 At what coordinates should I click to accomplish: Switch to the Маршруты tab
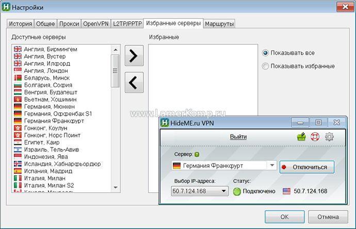pos(219,24)
